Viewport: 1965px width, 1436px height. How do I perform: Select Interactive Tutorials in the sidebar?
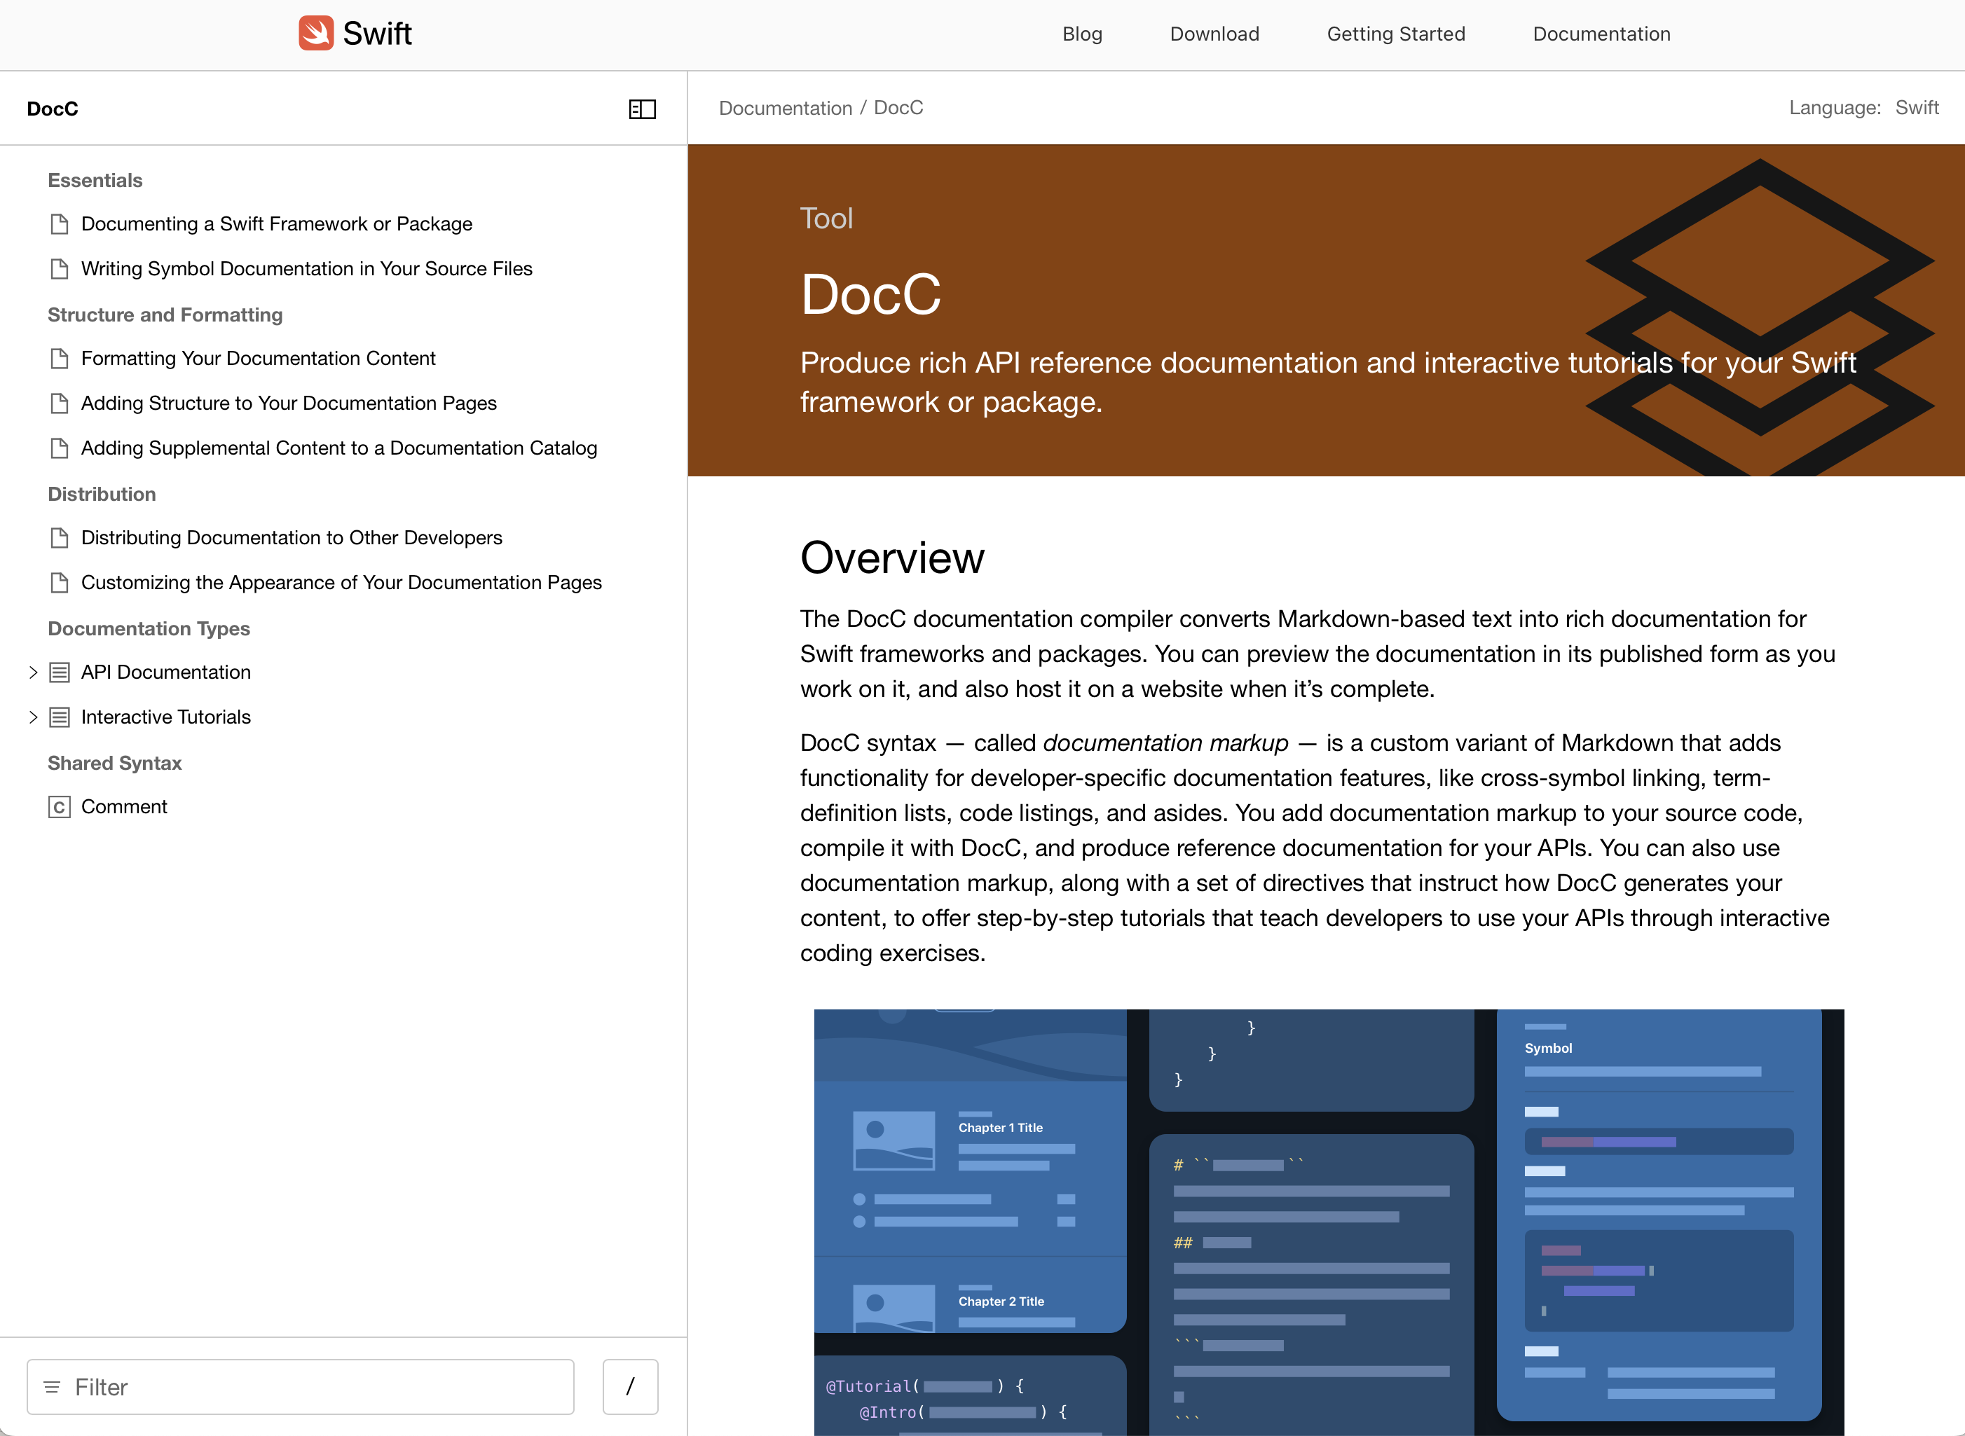[x=165, y=717]
